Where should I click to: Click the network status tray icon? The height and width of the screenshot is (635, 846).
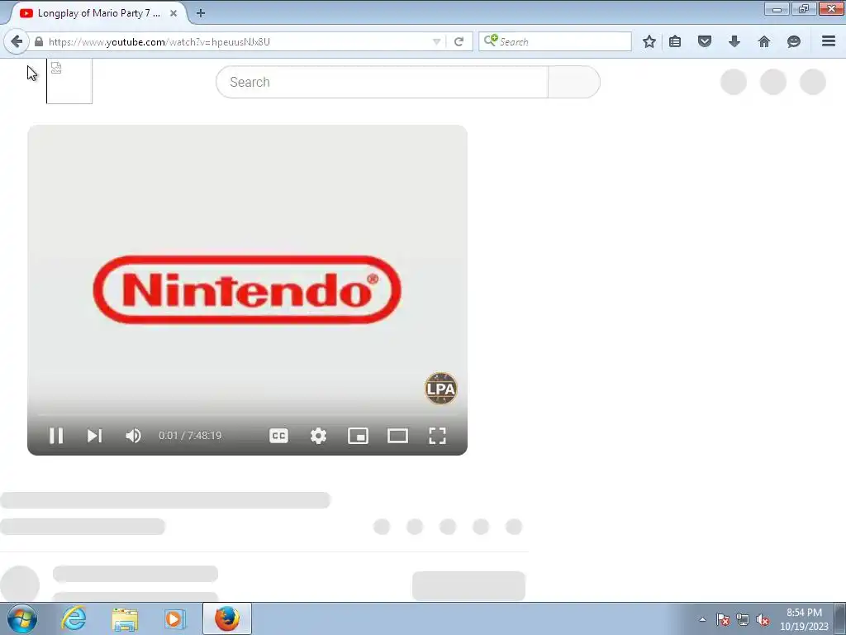pos(743,619)
